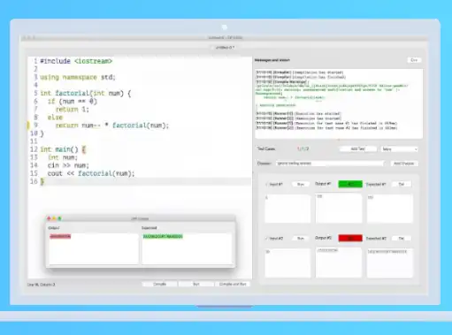Click inside the Expected #1 text box
This screenshot has height=335, width=452.
[389, 209]
